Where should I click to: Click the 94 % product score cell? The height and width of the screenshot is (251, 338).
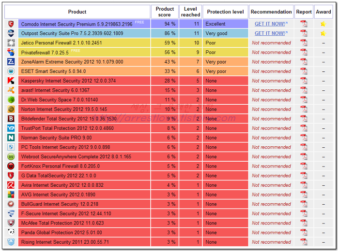[165, 24]
